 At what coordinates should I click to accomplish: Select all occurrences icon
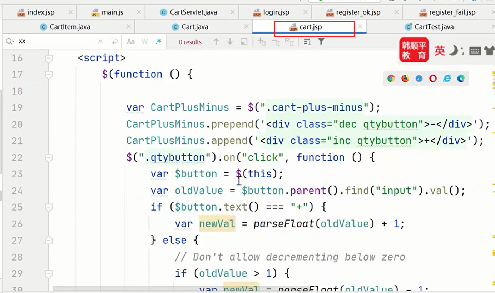[x=289, y=41]
